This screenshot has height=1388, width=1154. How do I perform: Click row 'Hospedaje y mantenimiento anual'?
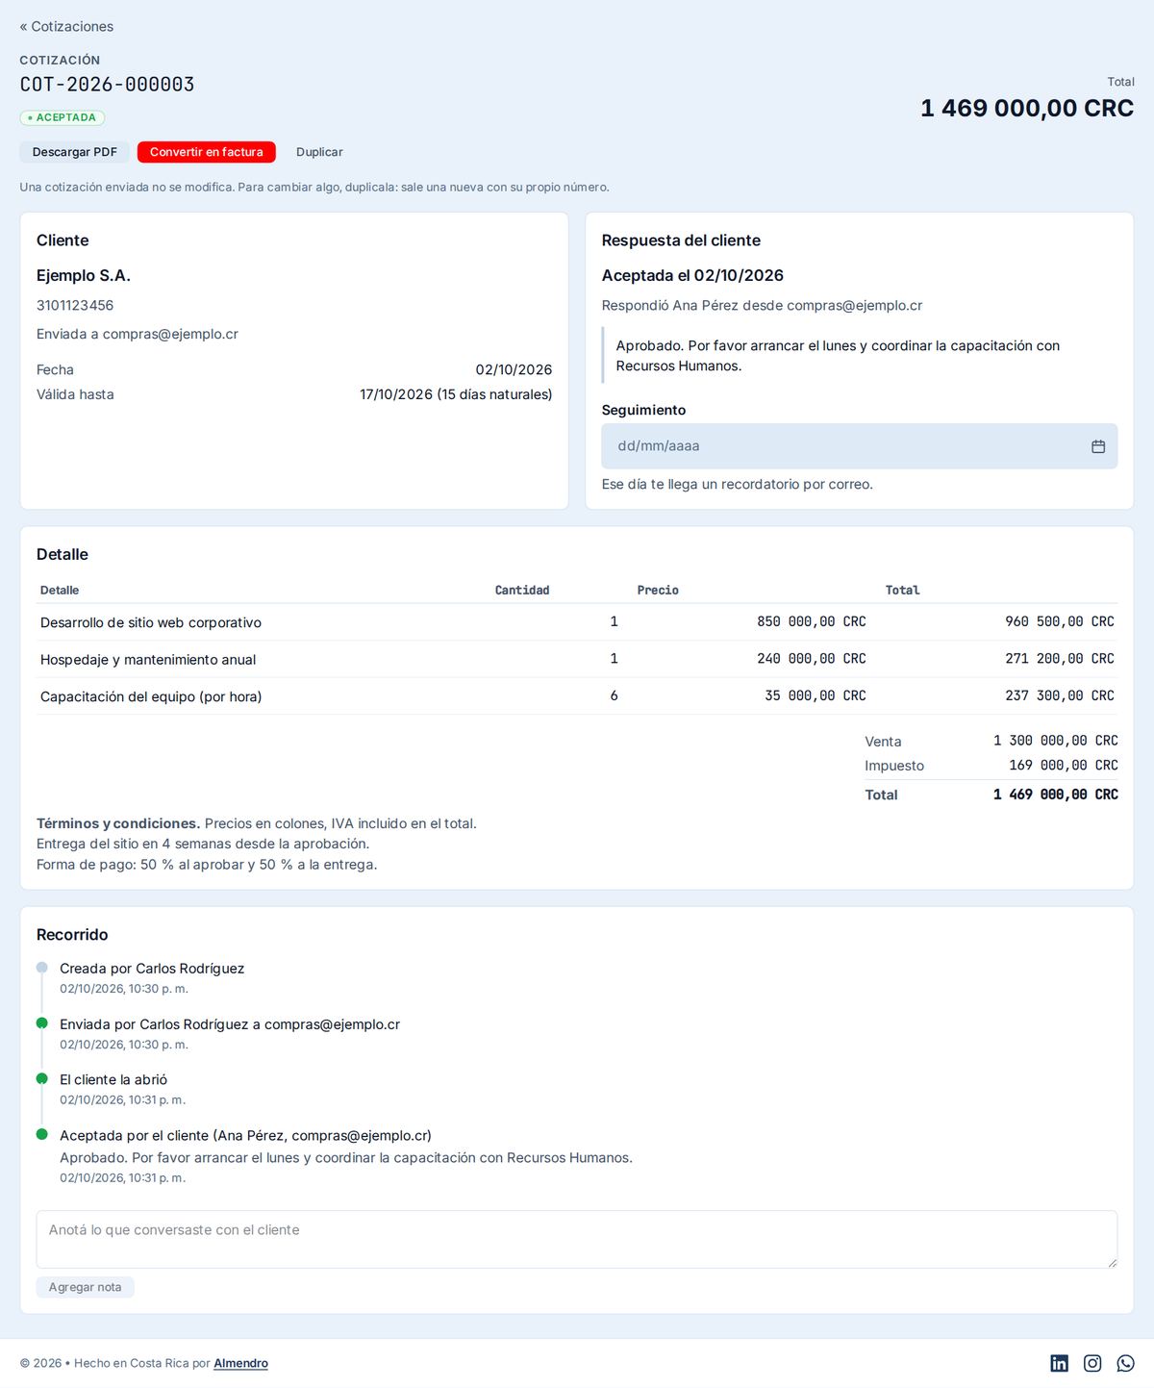[577, 659]
